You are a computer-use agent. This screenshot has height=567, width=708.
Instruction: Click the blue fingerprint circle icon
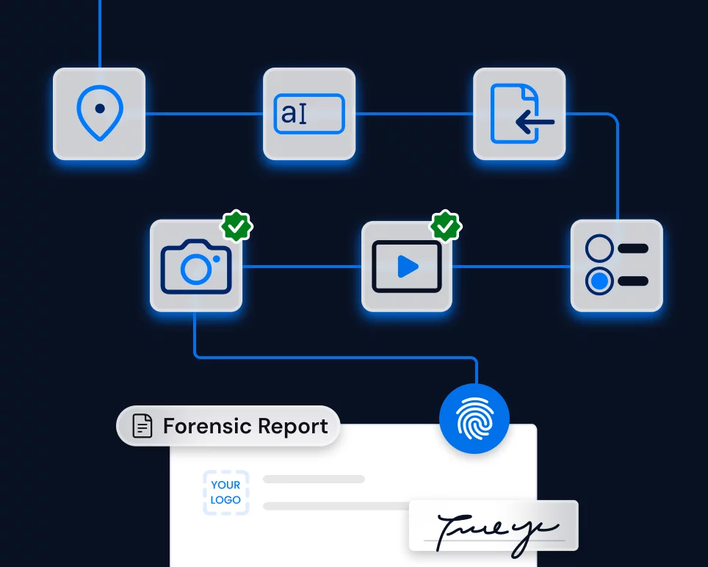(x=474, y=419)
